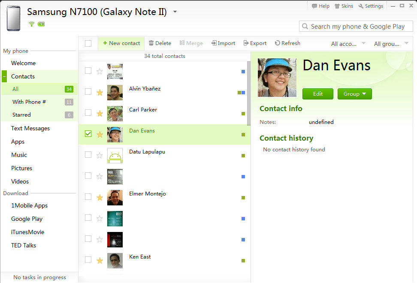Image resolution: width=417 pixels, height=283 pixels.
Task: Star the Datu Lapulapu contact
Action: pos(100,155)
